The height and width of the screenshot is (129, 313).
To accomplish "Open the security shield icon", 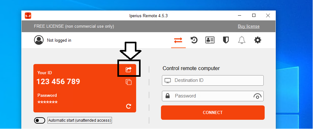I will click(226, 40).
